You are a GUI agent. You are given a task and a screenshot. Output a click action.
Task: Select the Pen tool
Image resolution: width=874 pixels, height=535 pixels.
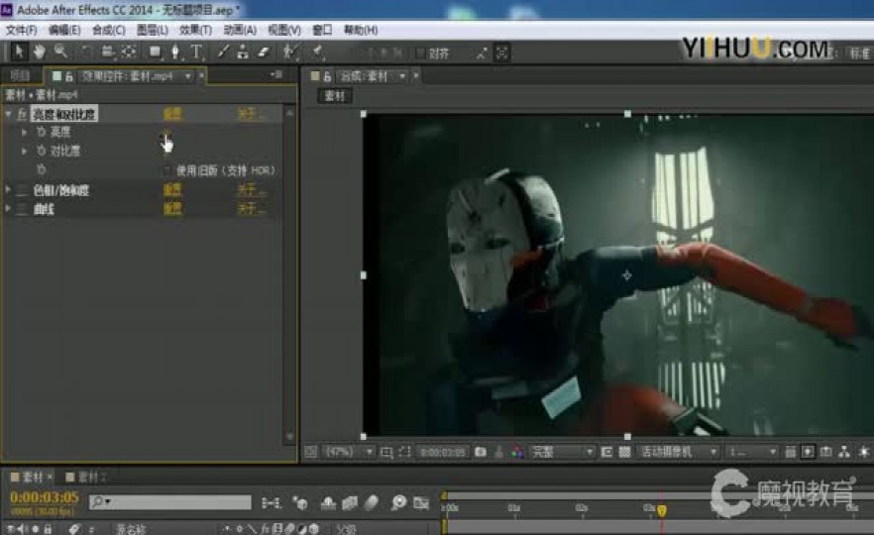coord(175,53)
